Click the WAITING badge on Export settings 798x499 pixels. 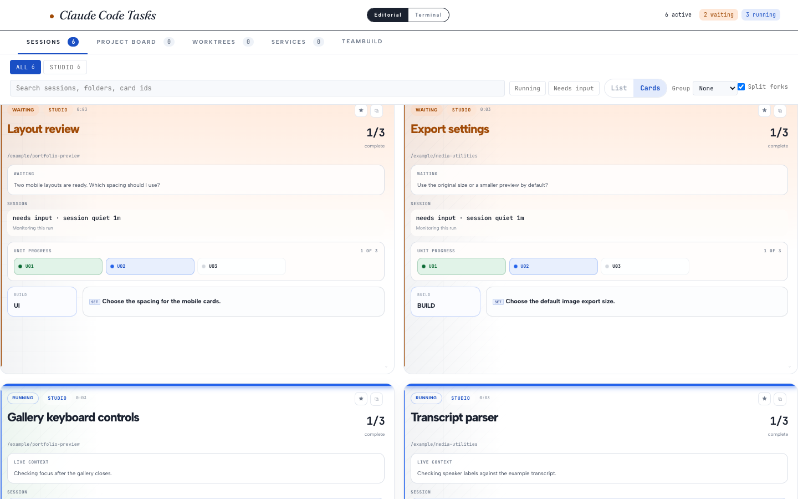pyautogui.click(x=427, y=110)
